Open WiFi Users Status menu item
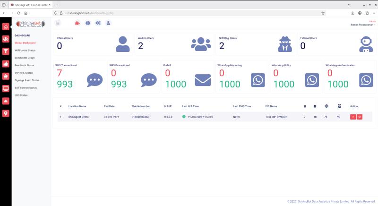 [25, 50]
